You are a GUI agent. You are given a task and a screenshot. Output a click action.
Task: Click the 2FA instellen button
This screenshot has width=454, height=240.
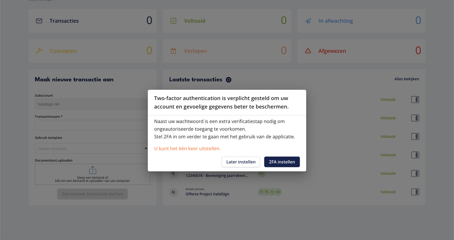coord(282,162)
